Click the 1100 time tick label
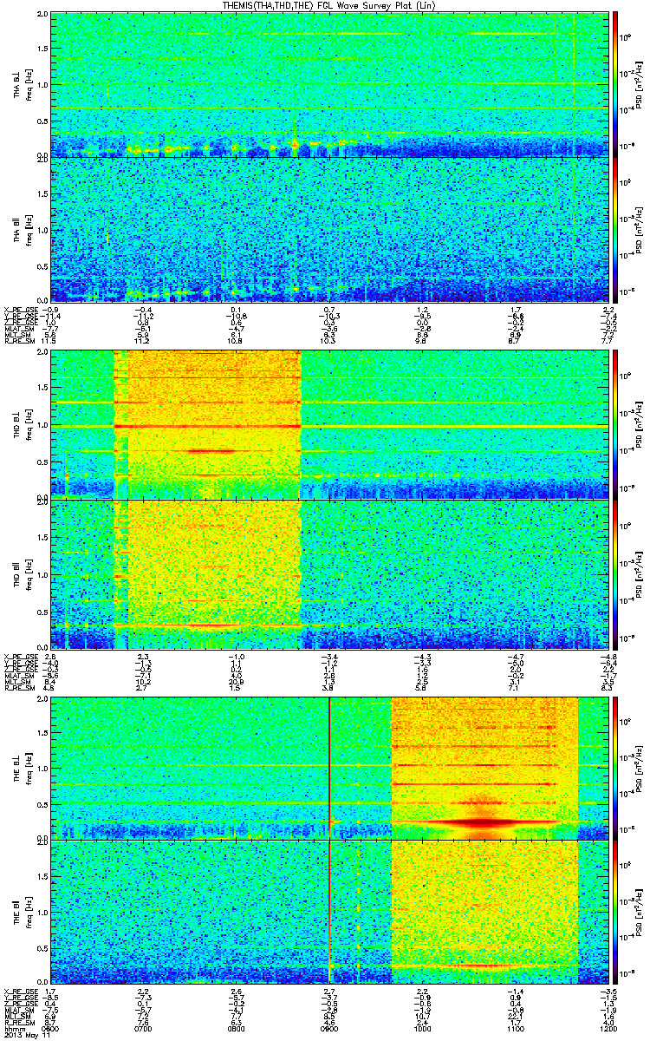Screen dimensions: 650x1041 [x=515, y=1029]
